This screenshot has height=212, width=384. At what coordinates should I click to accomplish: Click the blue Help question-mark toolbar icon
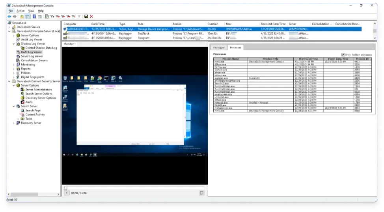click(x=34, y=17)
